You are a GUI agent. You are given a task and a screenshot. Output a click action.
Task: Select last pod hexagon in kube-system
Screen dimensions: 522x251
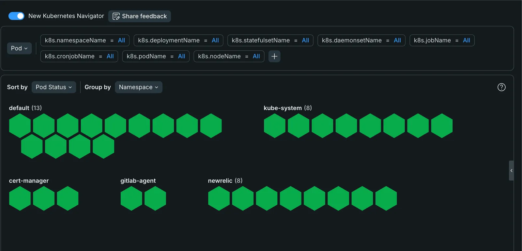442,126
